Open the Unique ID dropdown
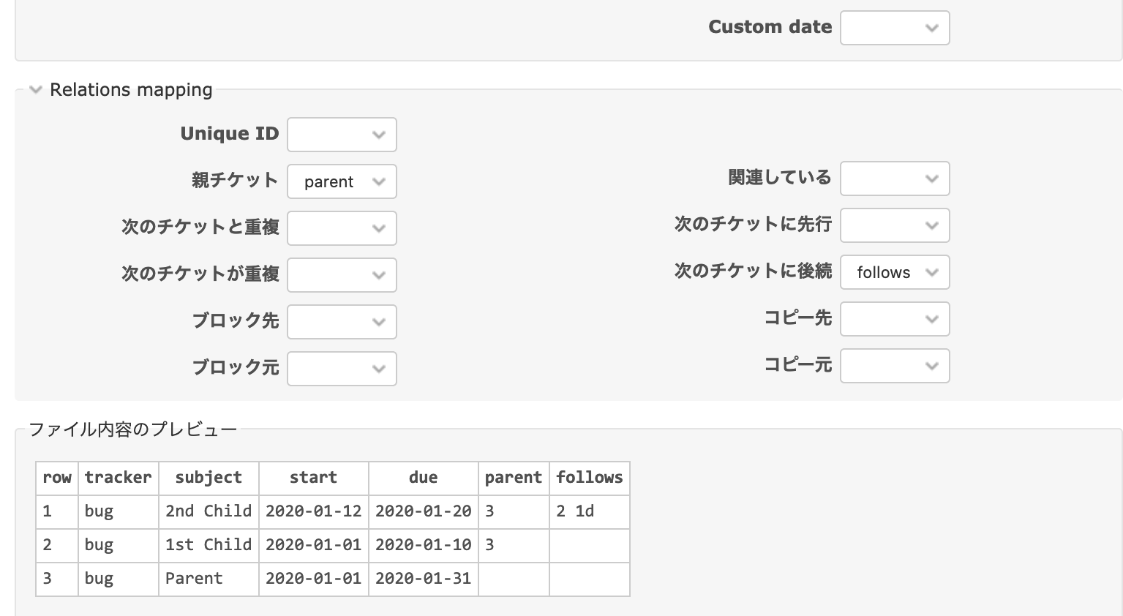The height and width of the screenshot is (616, 1123). click(342, 135)
